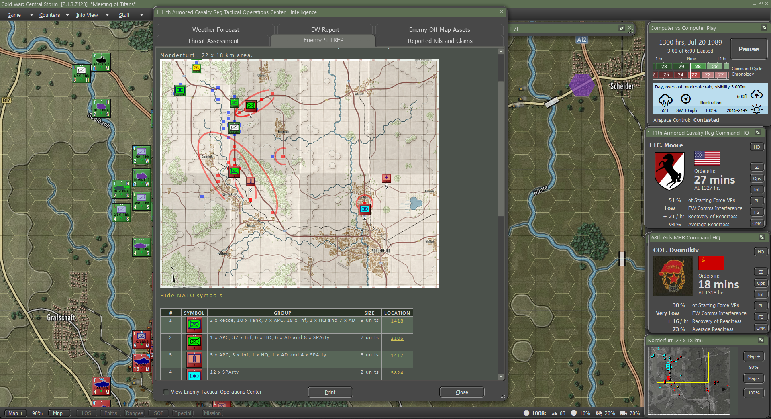Open the Counters menu dropdown arrow
The image size is (771, 419).
pos(68,15)
